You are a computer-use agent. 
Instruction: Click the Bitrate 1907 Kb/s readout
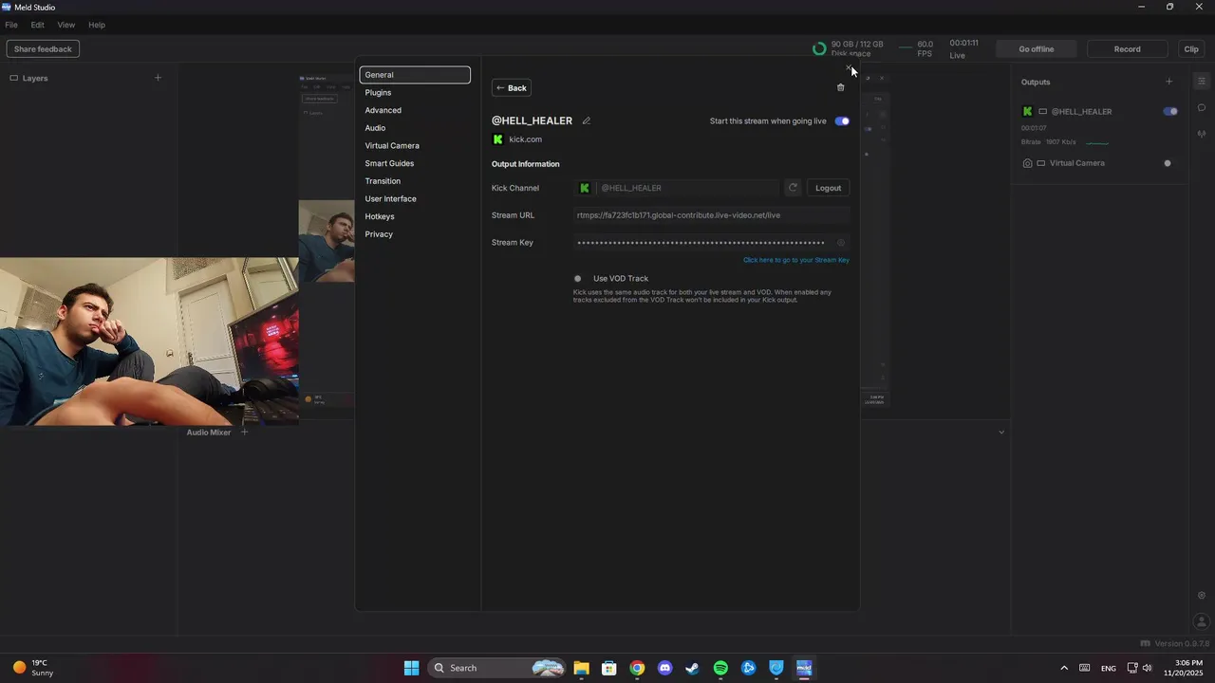pos(1049,142)
